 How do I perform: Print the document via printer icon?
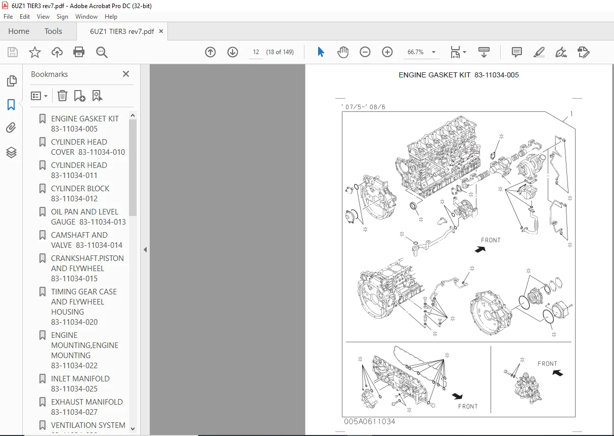[x=79, y=52]
